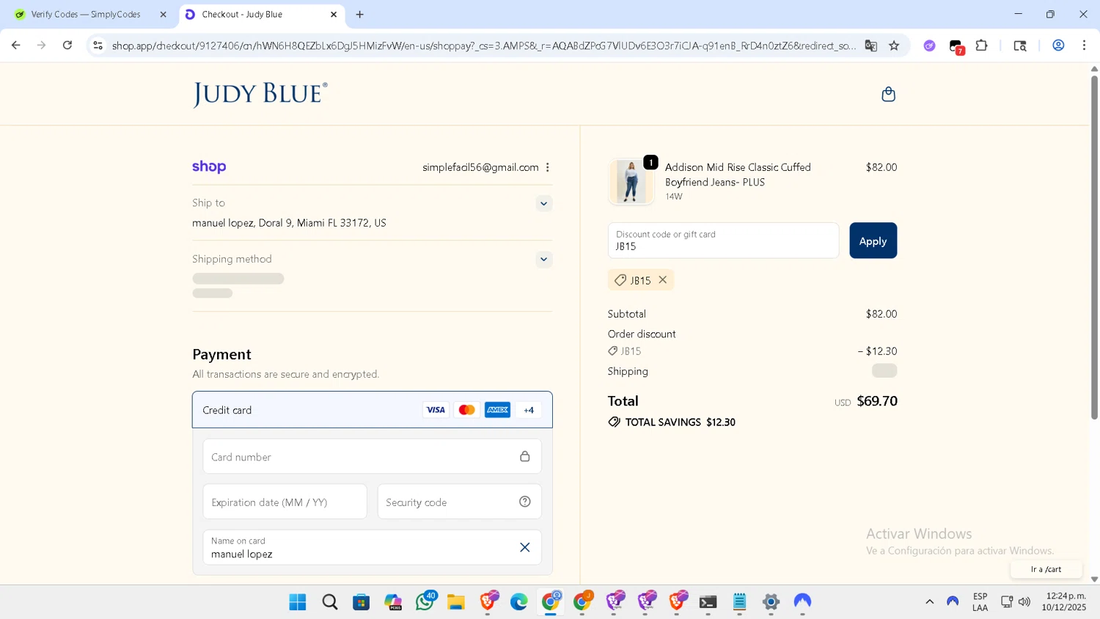This screenshot has width=1100, height=619.
Task: Reload the checkout page
Action: (x=67, y=45)
